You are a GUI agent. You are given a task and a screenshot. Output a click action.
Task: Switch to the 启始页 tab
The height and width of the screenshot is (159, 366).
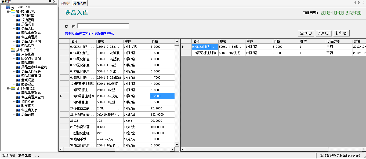(x=65, y=3)
